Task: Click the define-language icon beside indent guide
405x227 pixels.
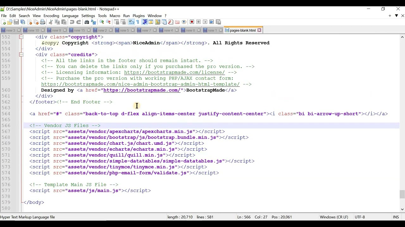Action: coord(151,22)
